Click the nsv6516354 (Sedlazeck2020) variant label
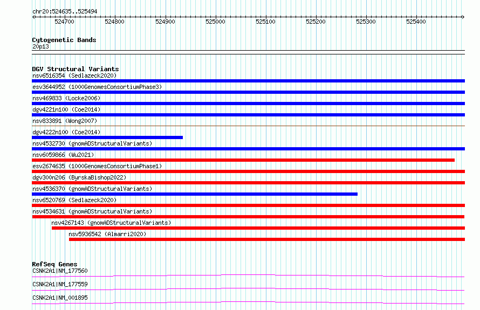The width and height of the screenshot is (480, 310). [x=74, y=75]
